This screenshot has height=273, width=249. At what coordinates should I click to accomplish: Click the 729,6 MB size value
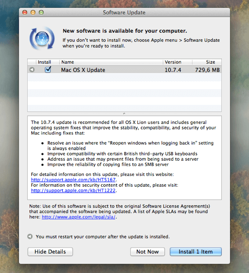(x=207, y=70)
